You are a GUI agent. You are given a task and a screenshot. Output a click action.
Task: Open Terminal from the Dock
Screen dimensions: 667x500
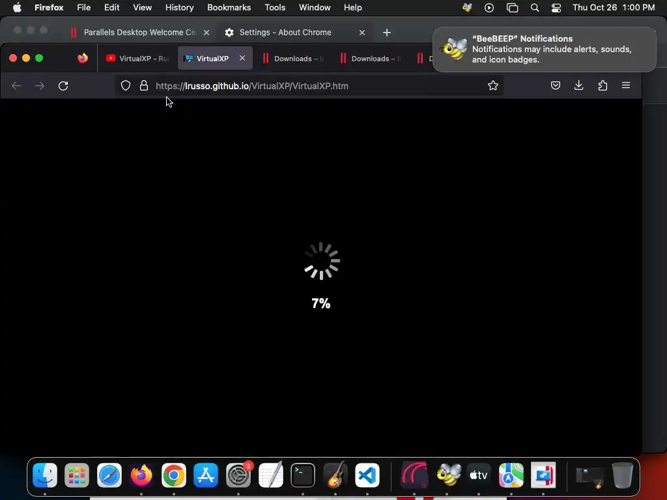[303, 475]
